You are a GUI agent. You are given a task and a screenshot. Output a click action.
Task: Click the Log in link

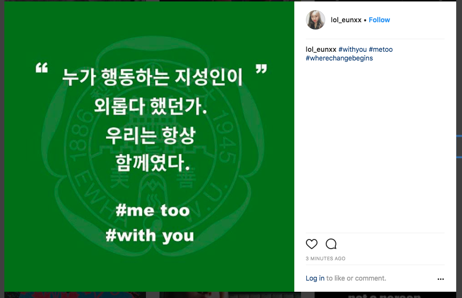[315, 278]
